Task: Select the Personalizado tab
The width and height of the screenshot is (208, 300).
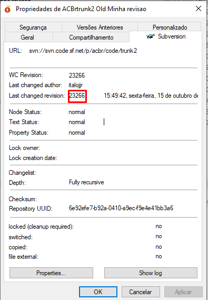Action: point(170,27)
